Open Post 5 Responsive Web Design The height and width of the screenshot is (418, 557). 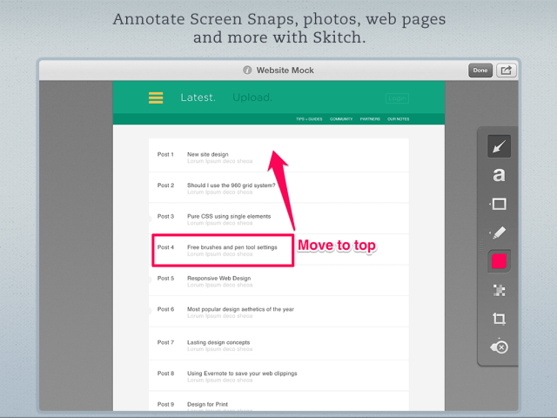218,279
